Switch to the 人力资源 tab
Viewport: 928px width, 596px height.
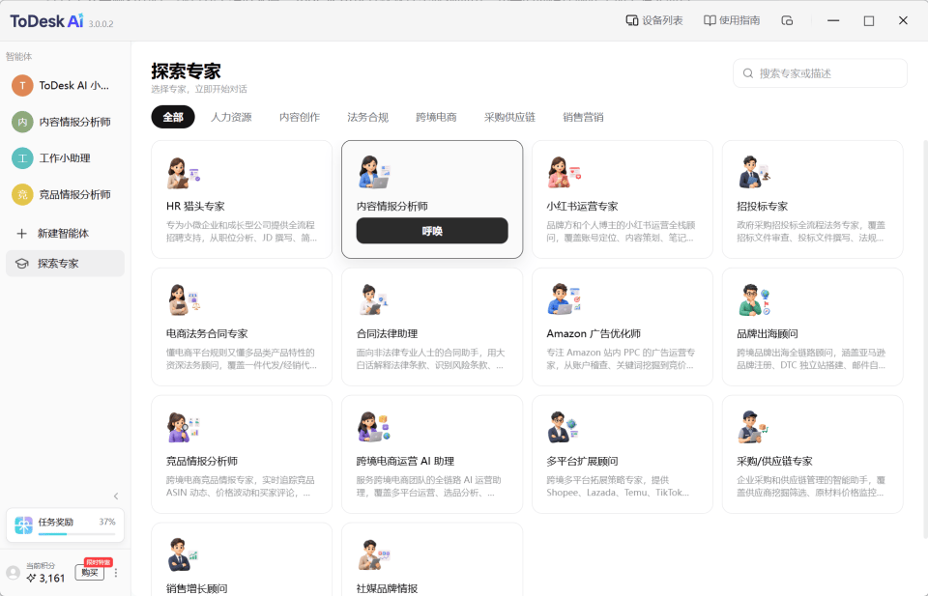point(231,117)
